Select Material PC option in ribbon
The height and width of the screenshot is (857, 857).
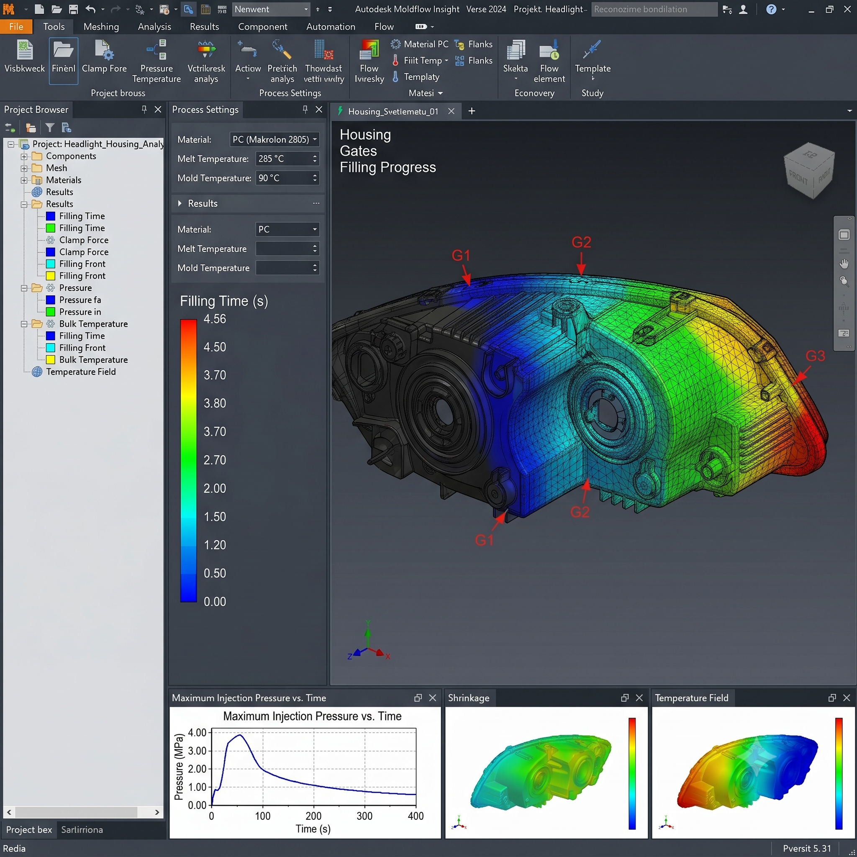[420, 44]
